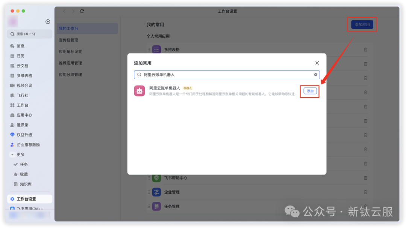Delete 飞书帮助中心 from common apps
Viewport: 406px width, 228px height.
[x=365, y=178]
